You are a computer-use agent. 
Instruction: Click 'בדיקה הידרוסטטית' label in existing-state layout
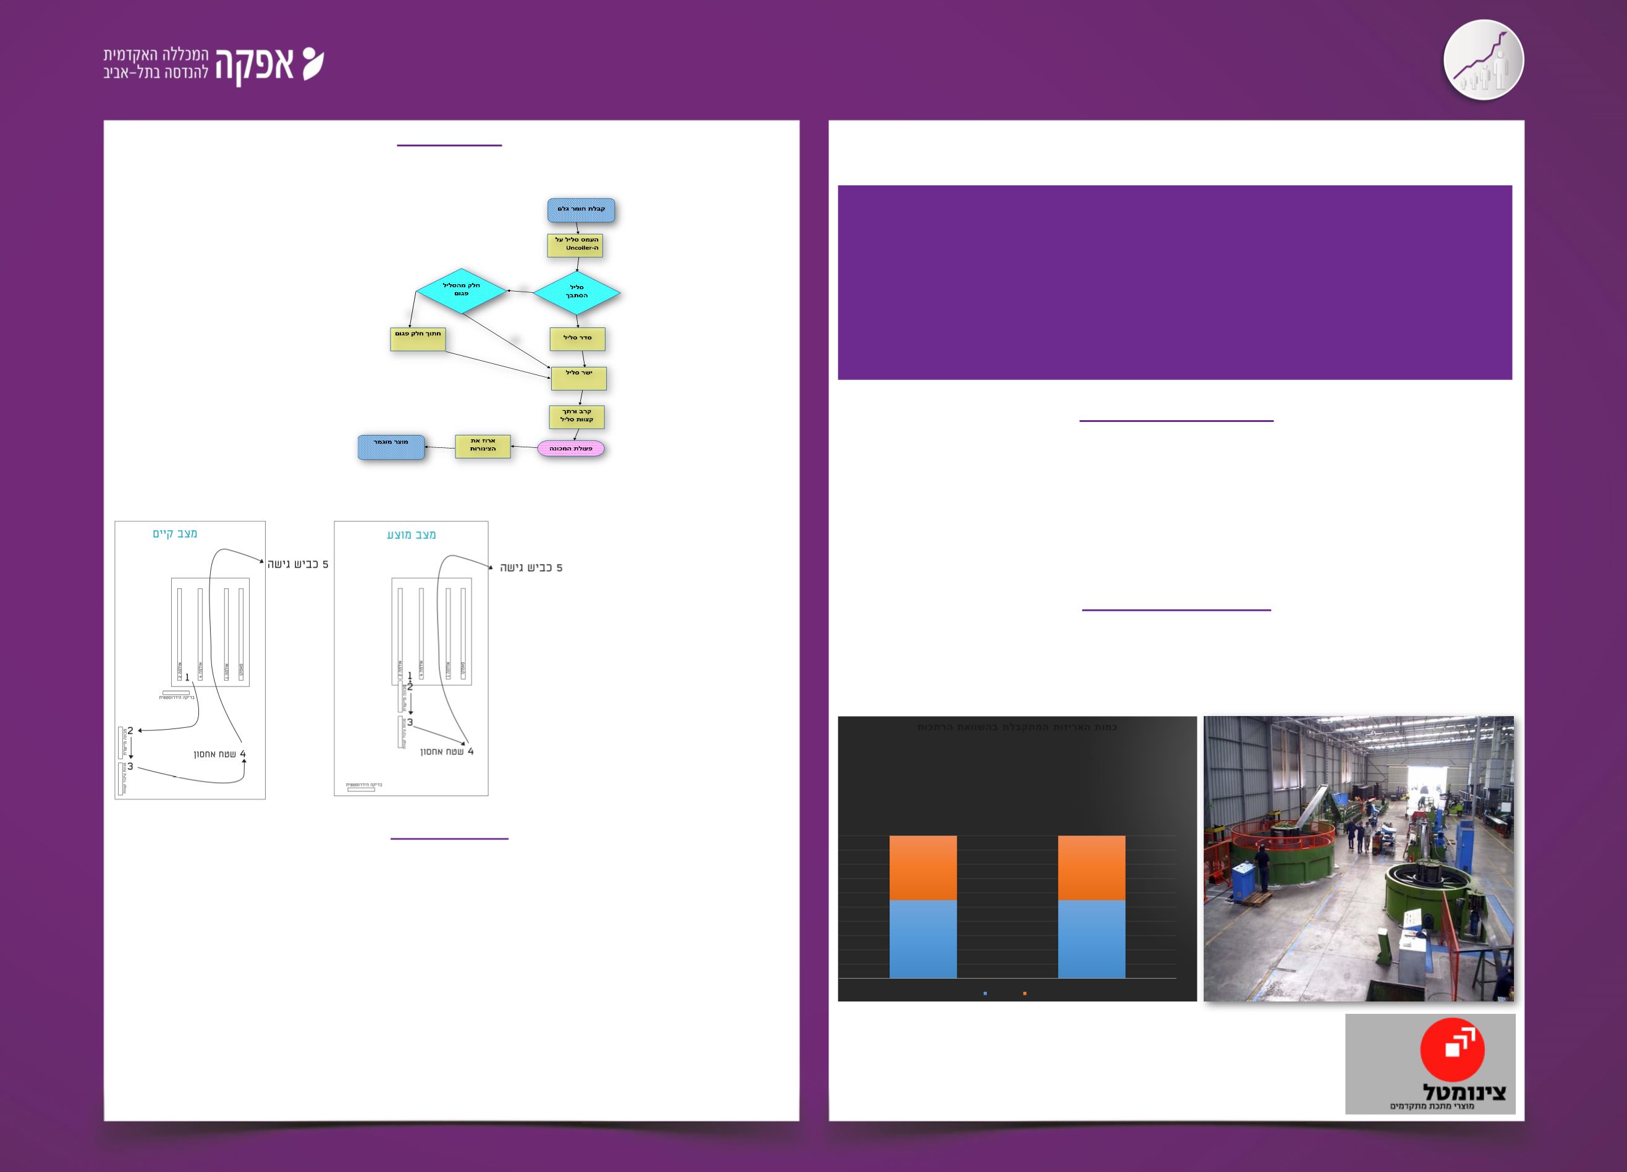[177, 697]
